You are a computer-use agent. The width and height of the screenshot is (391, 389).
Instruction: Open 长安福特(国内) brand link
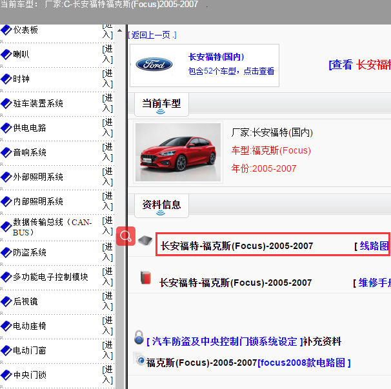click(216, 57)
